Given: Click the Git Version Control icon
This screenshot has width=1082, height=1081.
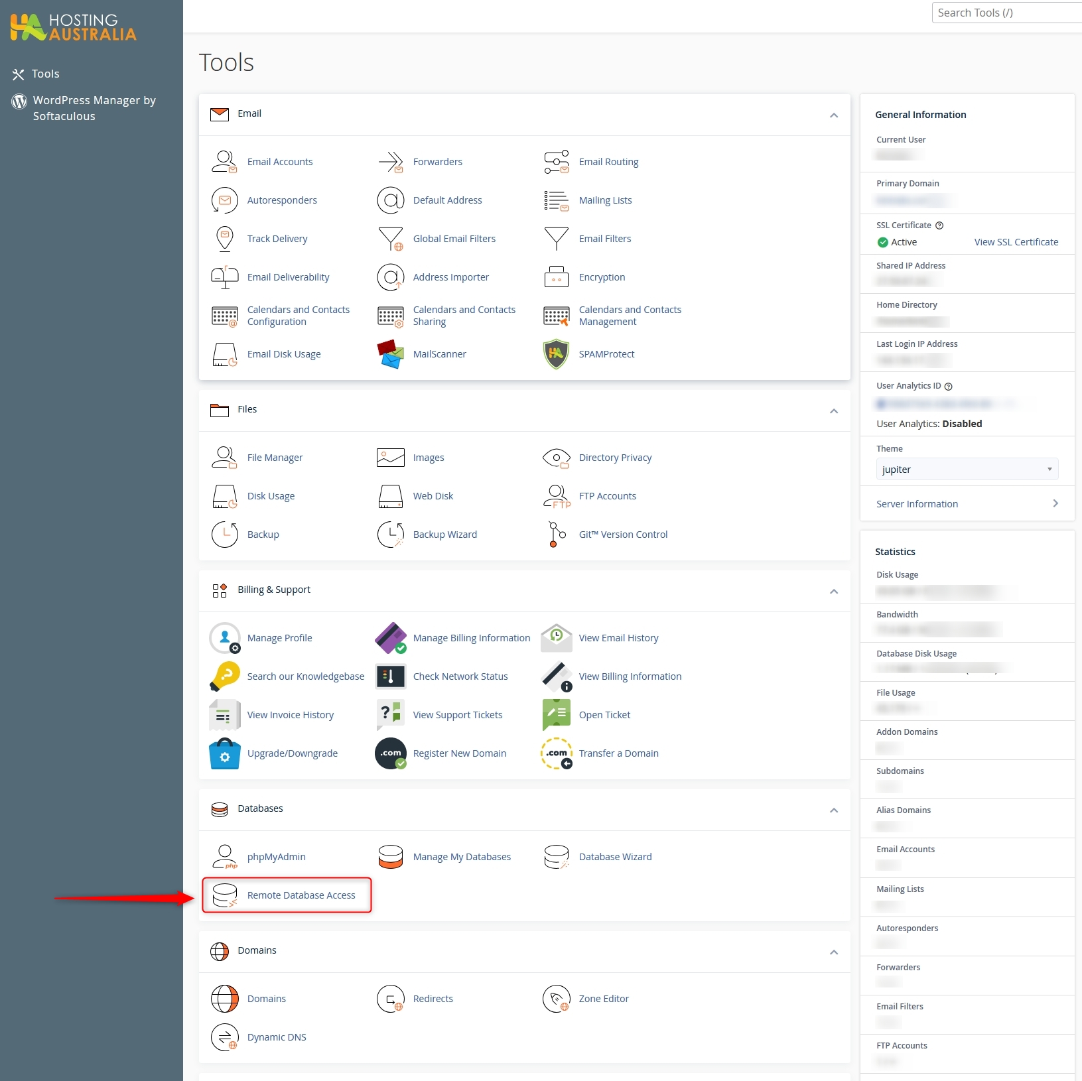Looking at the screenshot, I should coord(556,535).
